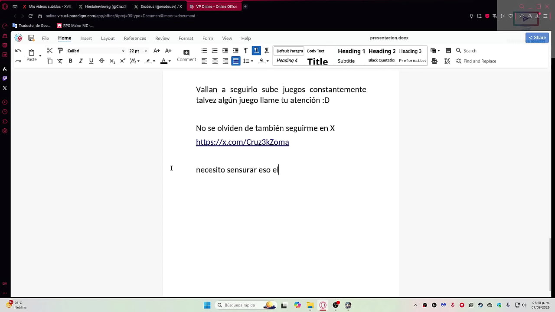Screen dimensions: 555x312
Task: Click the Cut scissors icon
Action: [49, 51]
